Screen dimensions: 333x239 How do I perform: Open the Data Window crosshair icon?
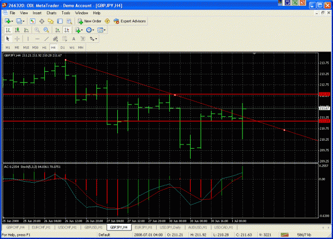point(42,21)
